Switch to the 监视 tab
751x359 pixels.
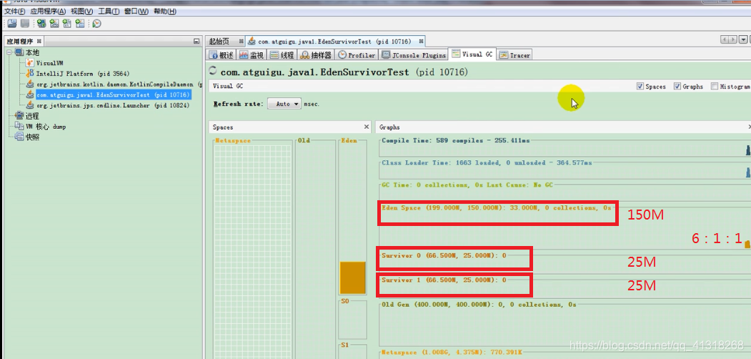(x=252, y=55)
